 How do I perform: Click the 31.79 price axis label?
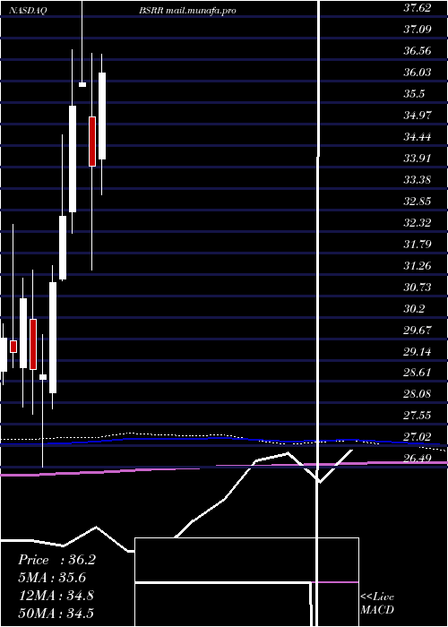coord(418,244)
